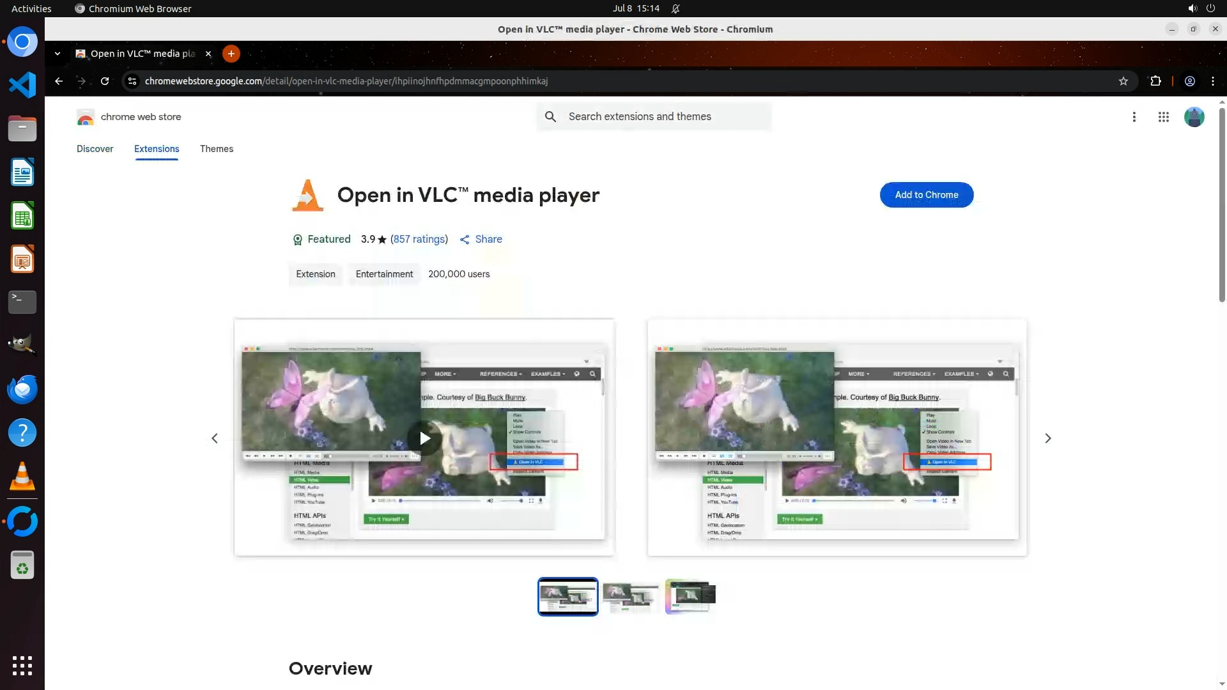Click the page reload icon
The image size is (1227, 690).
click(x=105, y=81)
